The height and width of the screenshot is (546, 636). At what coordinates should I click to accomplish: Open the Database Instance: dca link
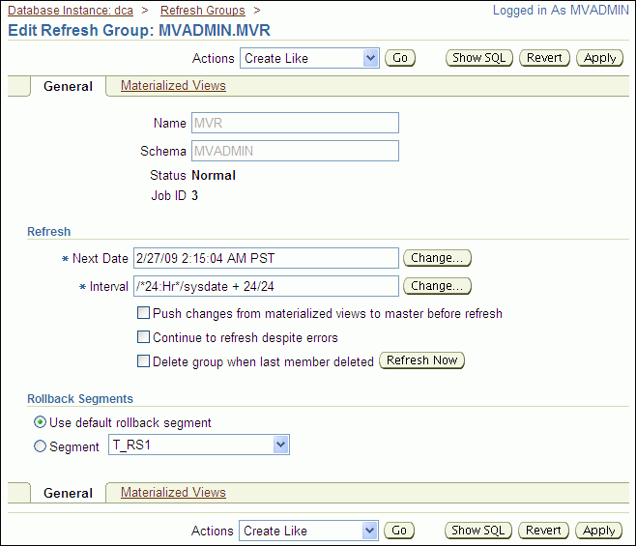pyautogui.click(x=71, y=11)
